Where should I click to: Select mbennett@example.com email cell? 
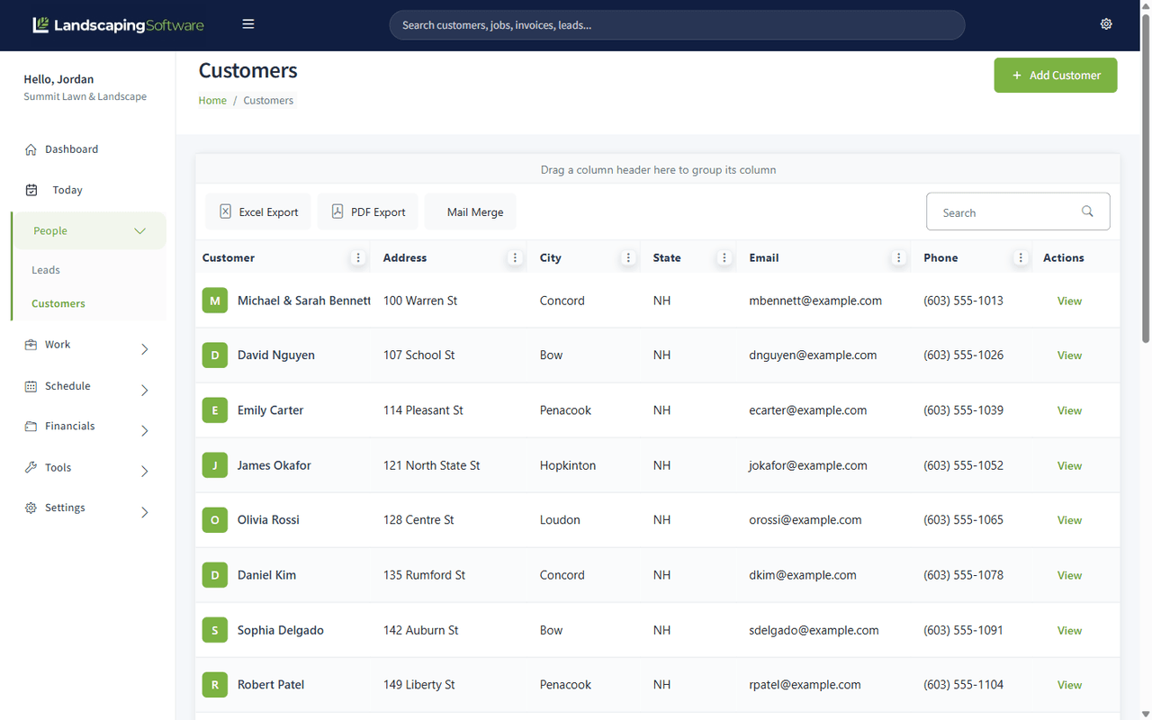click(815, 301)
